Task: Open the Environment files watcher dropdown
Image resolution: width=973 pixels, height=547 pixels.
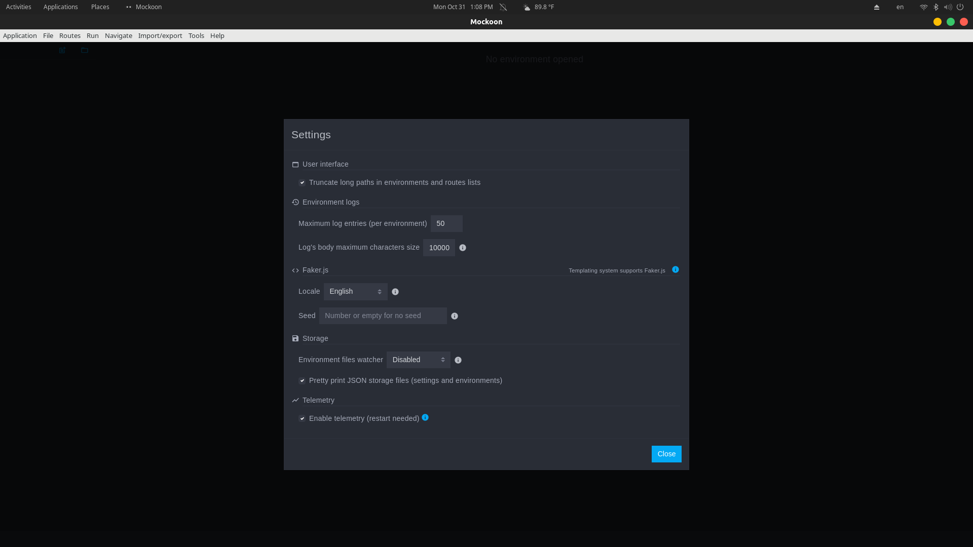Action: click(418, 360)
